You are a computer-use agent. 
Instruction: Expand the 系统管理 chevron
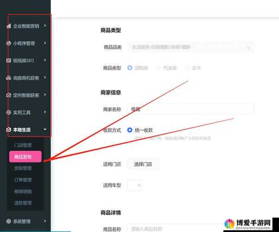[x=45, y=221]
